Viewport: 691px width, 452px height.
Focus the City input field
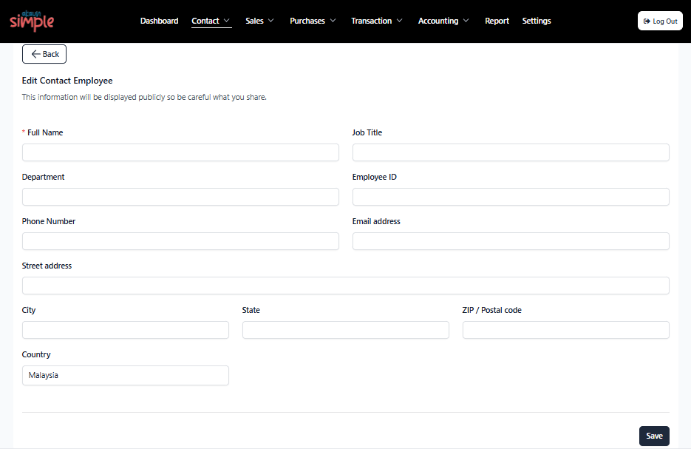(126, 330)
